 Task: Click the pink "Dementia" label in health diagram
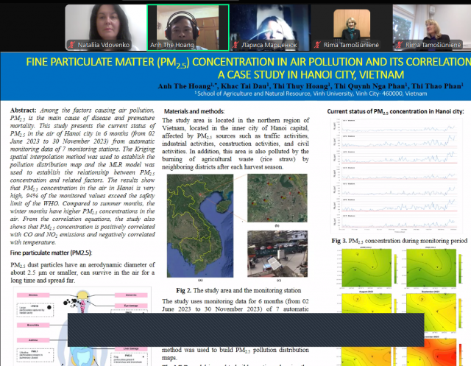[131, 295]
